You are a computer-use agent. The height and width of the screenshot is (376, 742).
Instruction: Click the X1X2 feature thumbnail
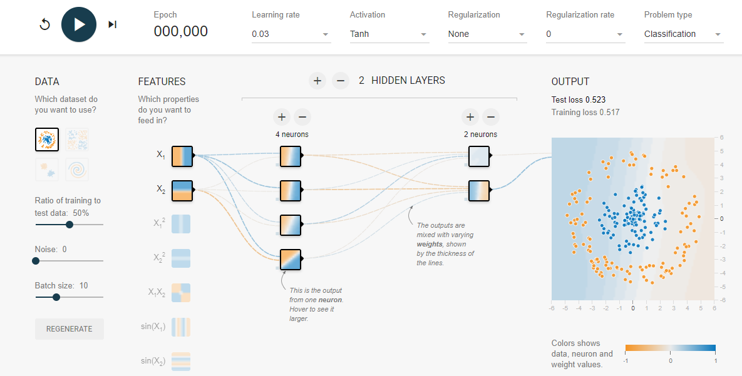point(180,292)
